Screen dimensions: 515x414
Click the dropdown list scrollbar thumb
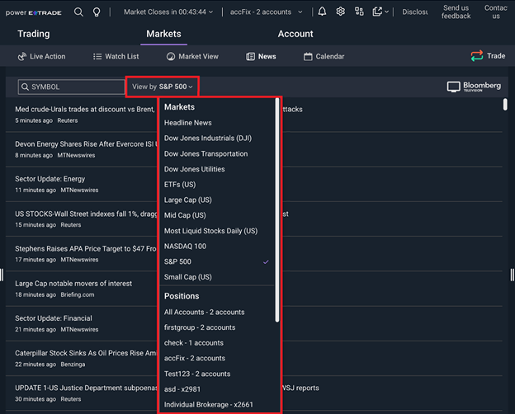tap(277, 210)
